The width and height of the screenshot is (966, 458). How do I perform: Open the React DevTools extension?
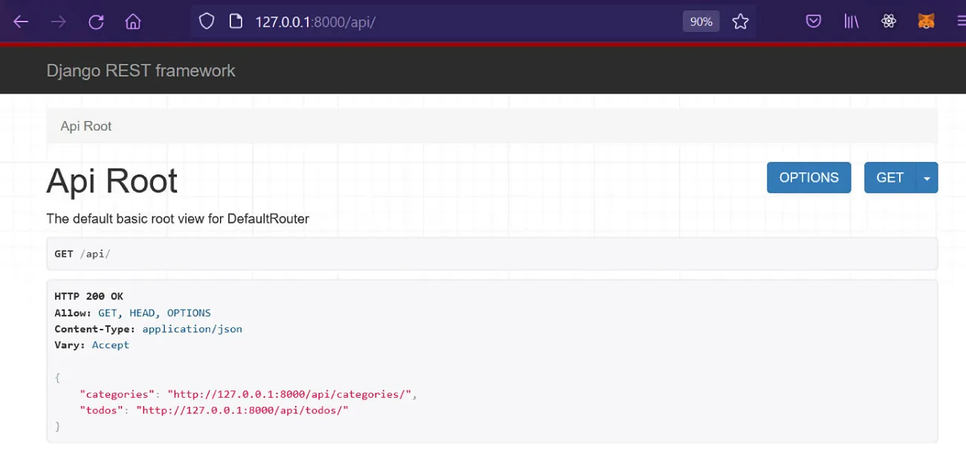pos(889,21)
